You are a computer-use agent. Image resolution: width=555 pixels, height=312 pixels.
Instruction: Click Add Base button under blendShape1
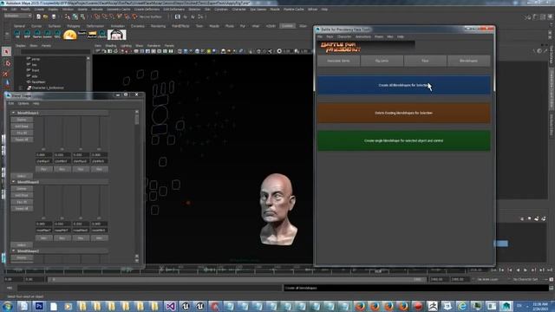(22, 127)
